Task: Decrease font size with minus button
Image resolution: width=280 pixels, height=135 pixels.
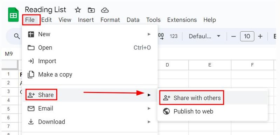Action: click(x=233, y=37)
